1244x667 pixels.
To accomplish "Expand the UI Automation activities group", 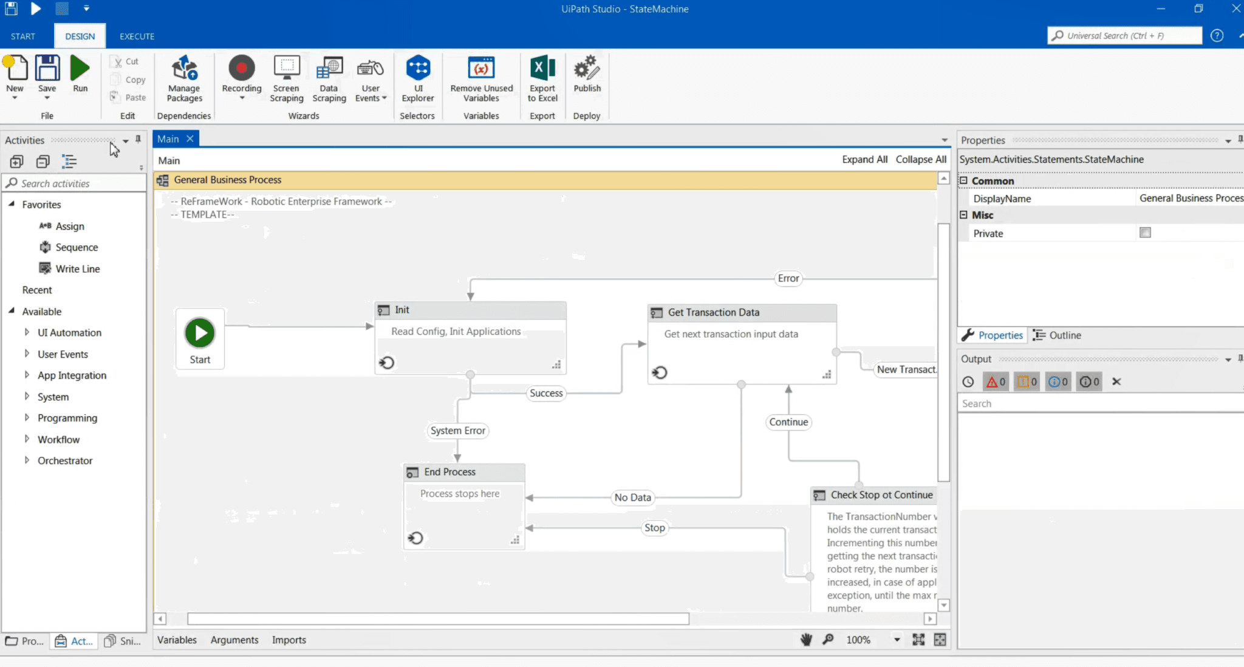I will click(x=27, y=332).
